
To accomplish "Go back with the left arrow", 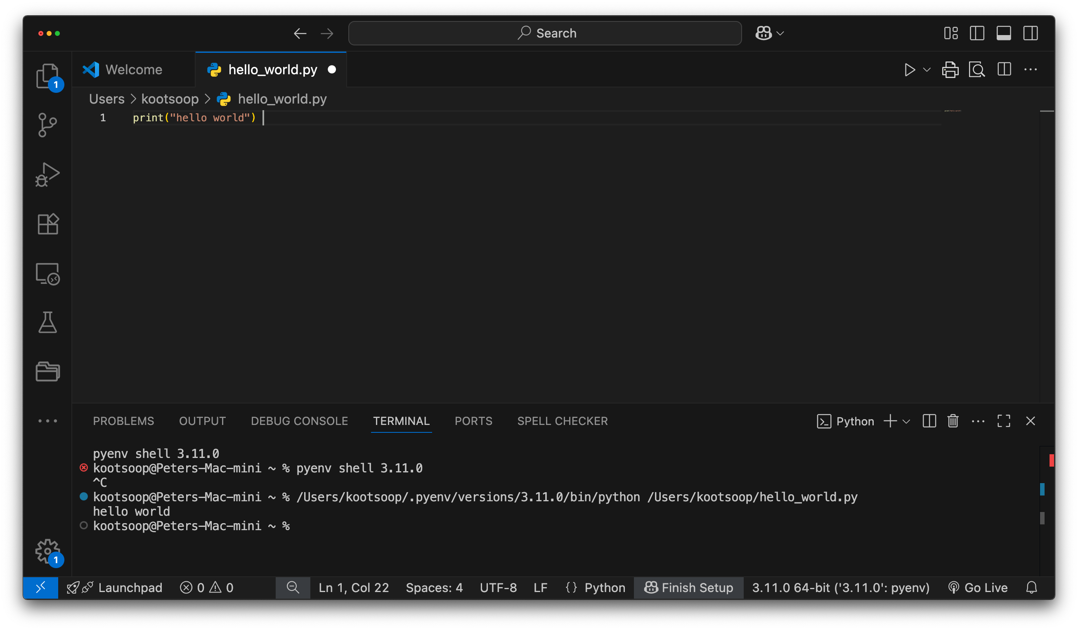I will point(300,33).
